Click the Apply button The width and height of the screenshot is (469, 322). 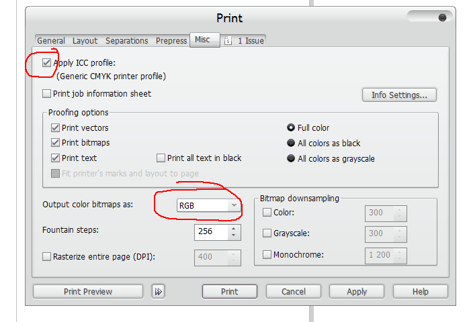tap(357, 292)
